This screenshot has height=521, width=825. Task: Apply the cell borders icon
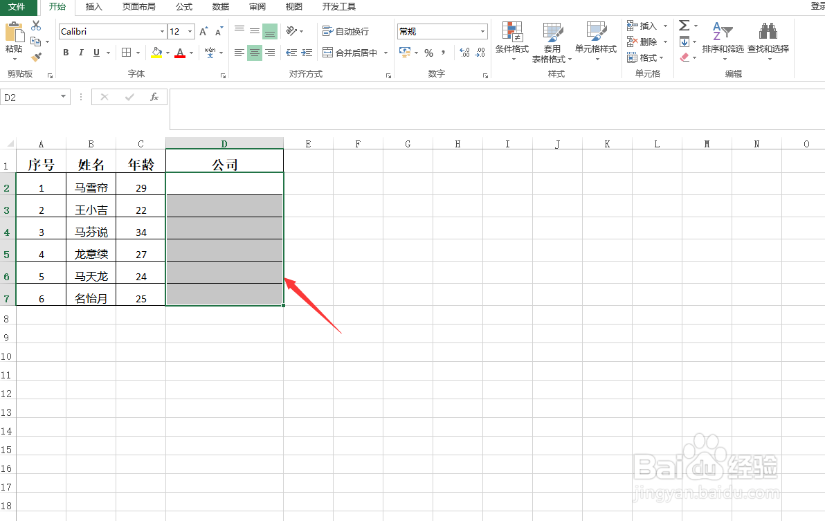point(126,53)
